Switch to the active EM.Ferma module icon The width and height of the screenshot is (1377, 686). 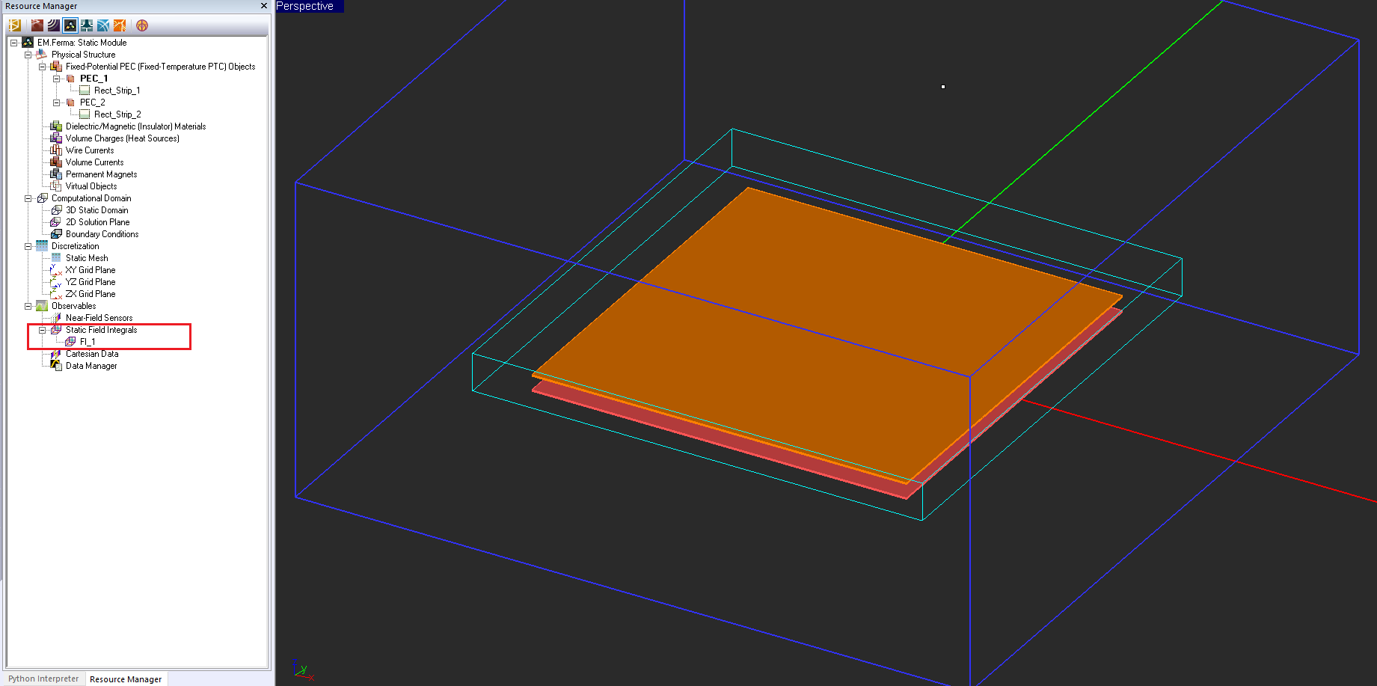pos(70,25)
